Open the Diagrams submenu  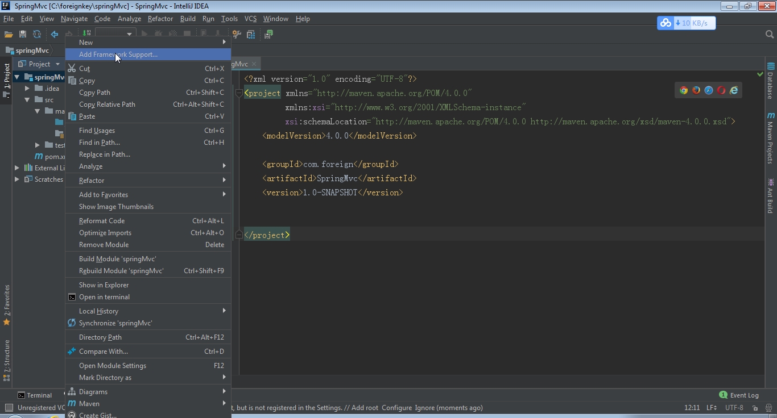point(148,392)
